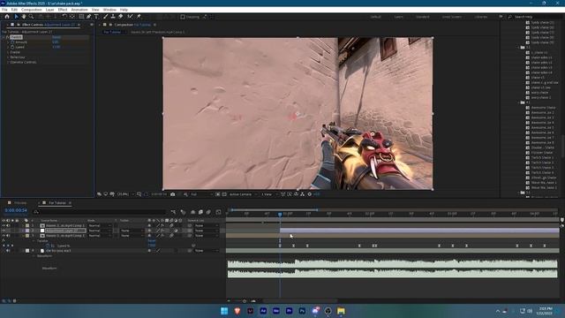Select the Rectangle shape tool

click(x=81, y=17)
